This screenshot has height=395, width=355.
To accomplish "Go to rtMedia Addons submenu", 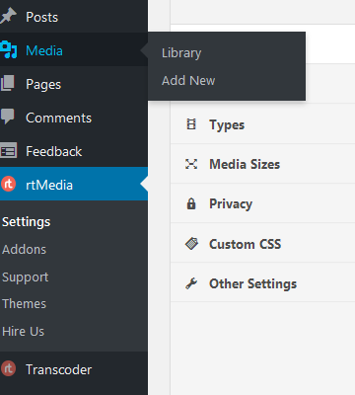I will [x=24, y=250].
